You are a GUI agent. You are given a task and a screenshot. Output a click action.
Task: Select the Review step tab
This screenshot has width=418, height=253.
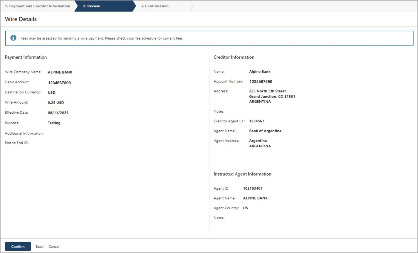click(91, 6)
